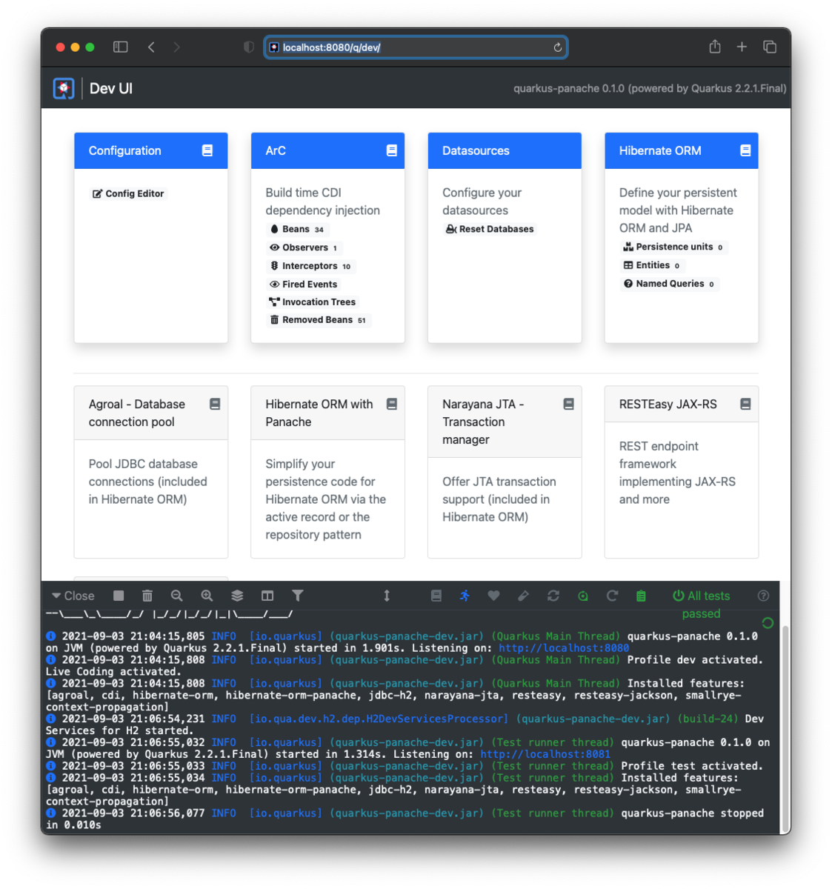Click the ArC card header
Screen dimensions: 832x889
[x=327, y=150]
